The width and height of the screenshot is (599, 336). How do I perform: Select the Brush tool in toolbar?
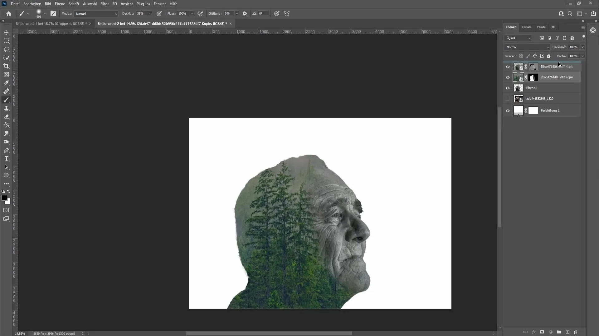click(x=6, y=100)
